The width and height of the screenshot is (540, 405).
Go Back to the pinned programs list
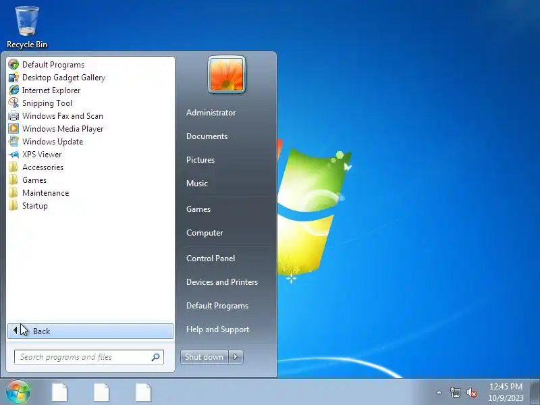tap(90, 331)
